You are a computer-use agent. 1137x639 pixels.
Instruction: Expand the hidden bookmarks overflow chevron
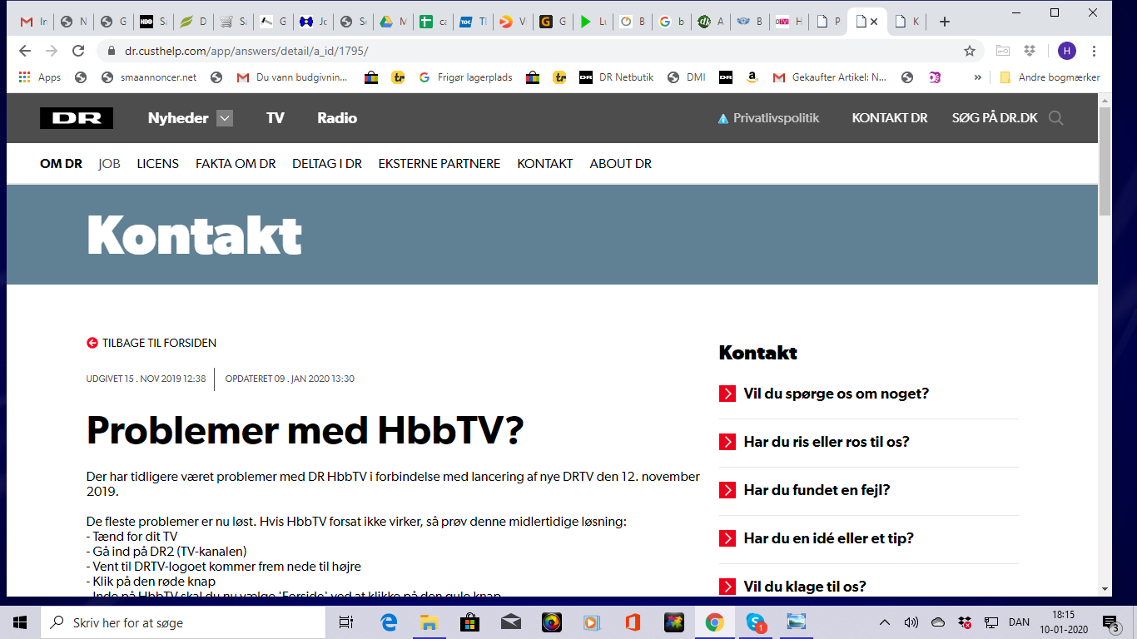click(x=977, y=77)
